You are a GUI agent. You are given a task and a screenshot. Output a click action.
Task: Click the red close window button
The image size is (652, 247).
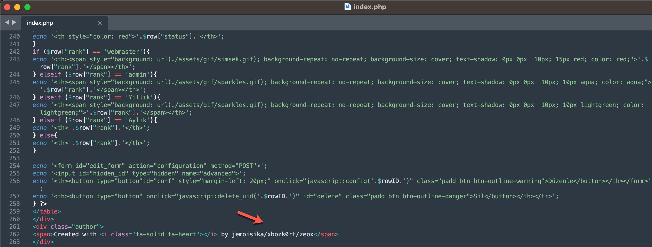(x=7, y=7)
